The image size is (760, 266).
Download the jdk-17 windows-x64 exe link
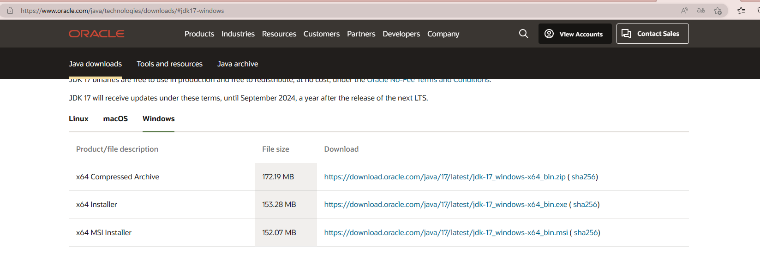point(446,204)
